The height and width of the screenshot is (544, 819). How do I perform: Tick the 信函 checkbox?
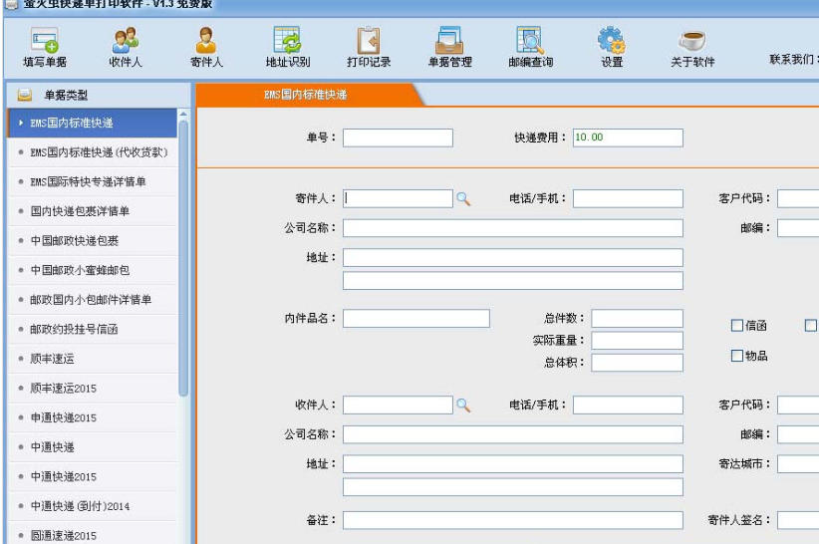tap(737, 326)
